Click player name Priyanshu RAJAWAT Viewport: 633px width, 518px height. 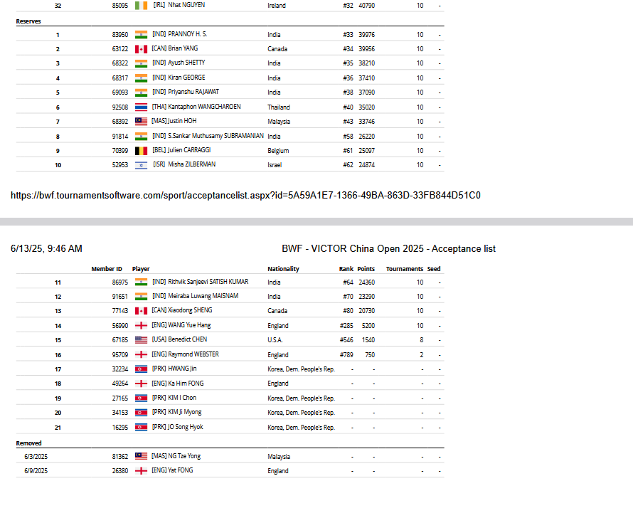[193, 92]
